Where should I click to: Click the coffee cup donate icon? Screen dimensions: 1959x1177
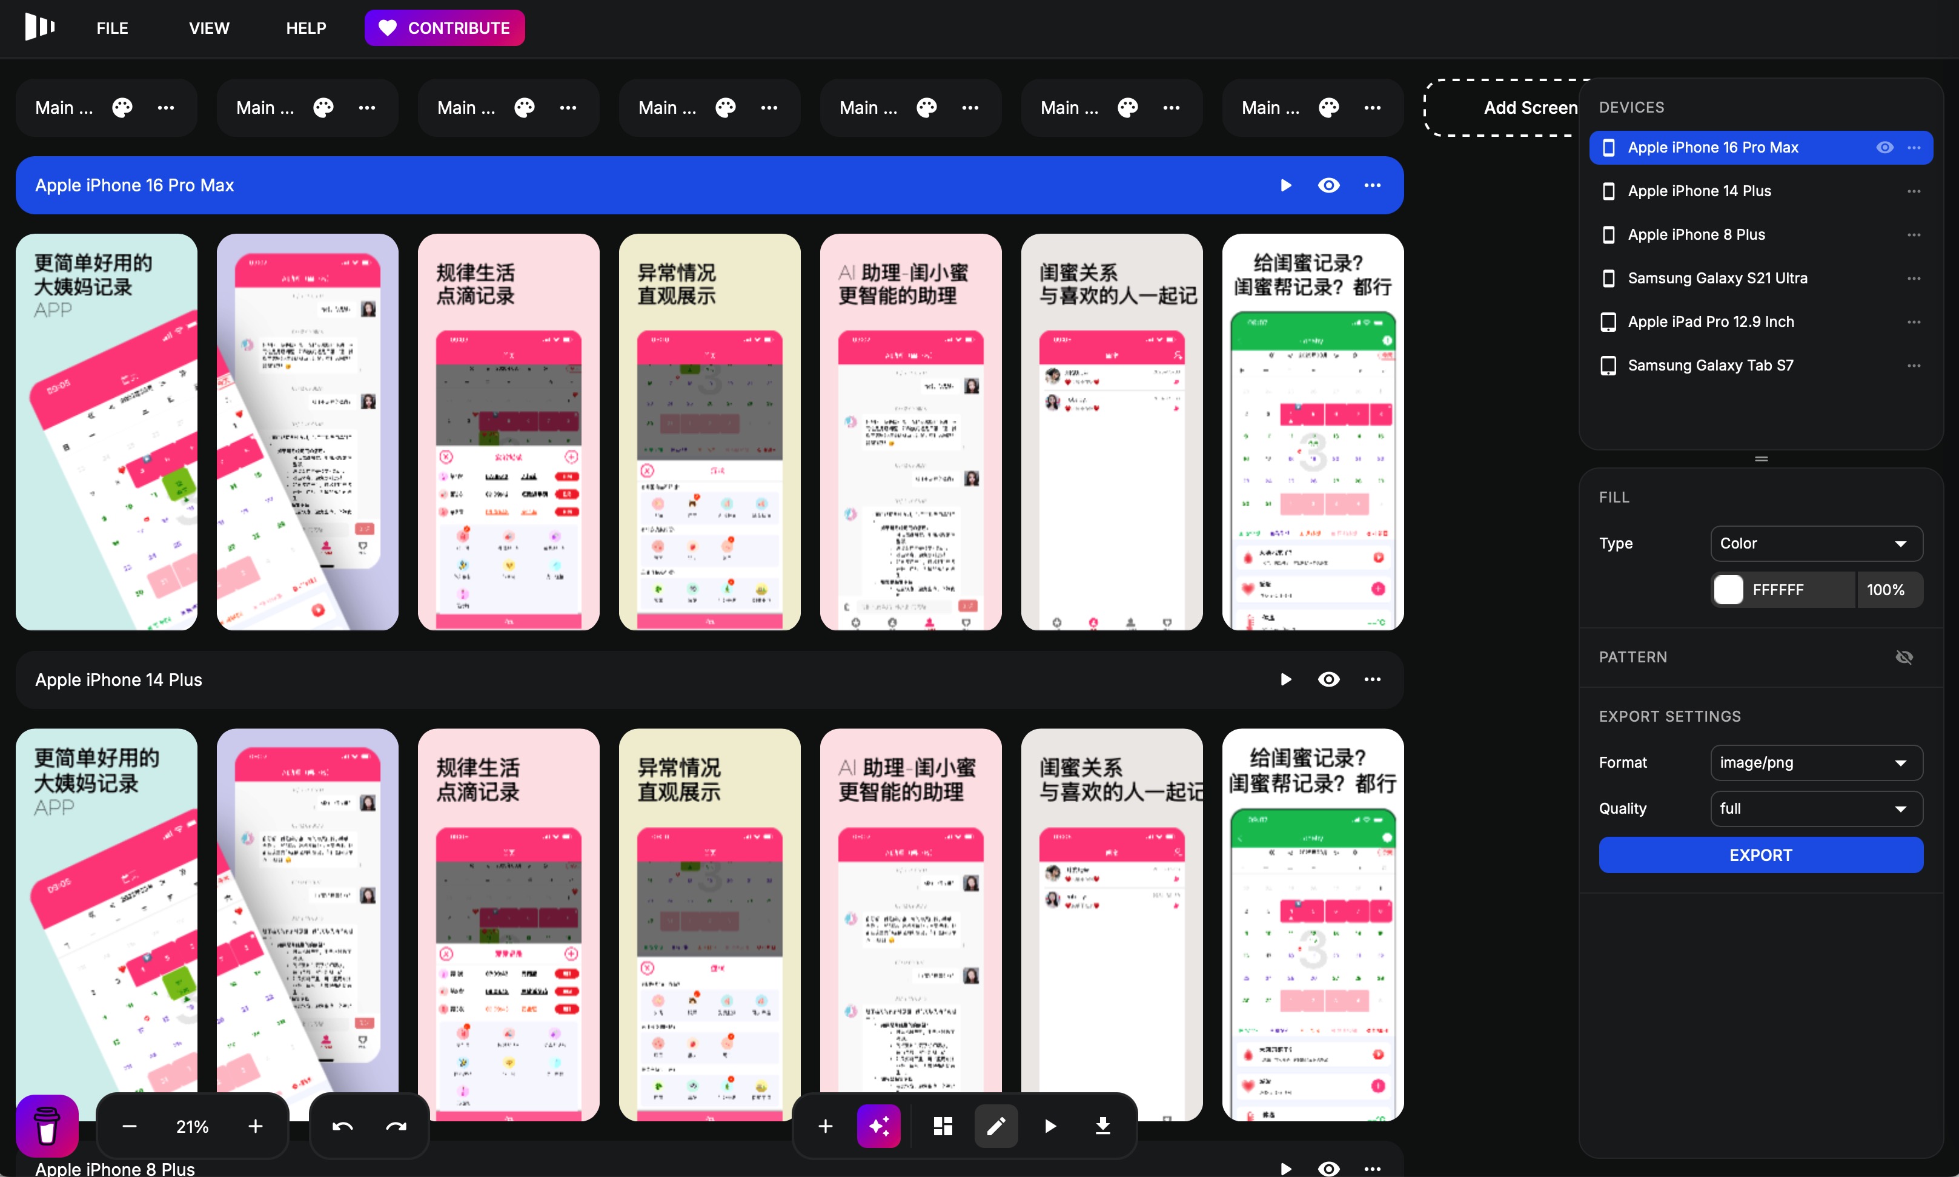pyautogui.click(x=47, y=1126)
